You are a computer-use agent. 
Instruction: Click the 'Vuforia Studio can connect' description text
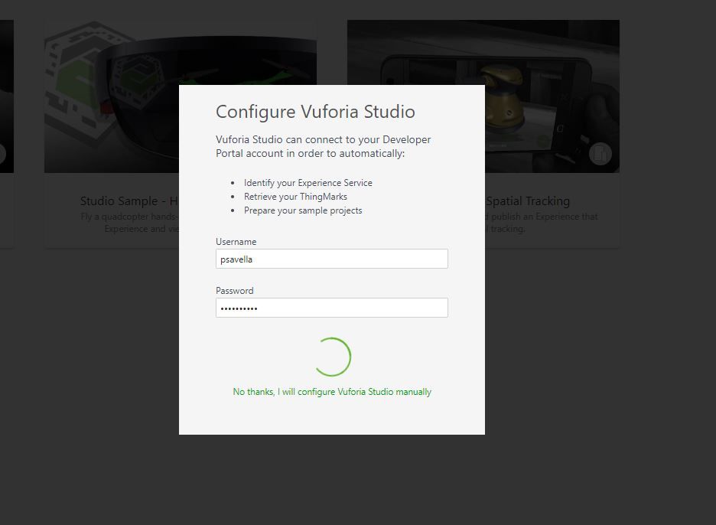tap(324, 146)
